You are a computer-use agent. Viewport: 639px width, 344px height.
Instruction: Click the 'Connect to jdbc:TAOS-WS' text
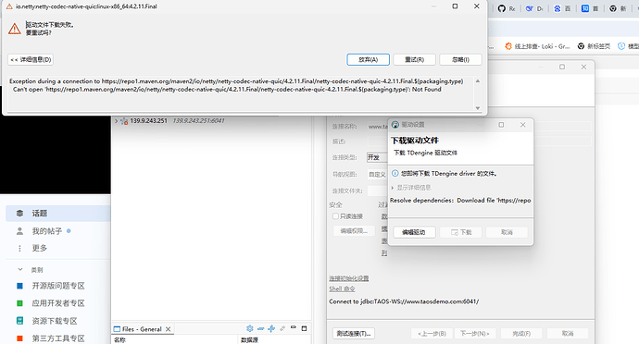[x=404, y=301]
